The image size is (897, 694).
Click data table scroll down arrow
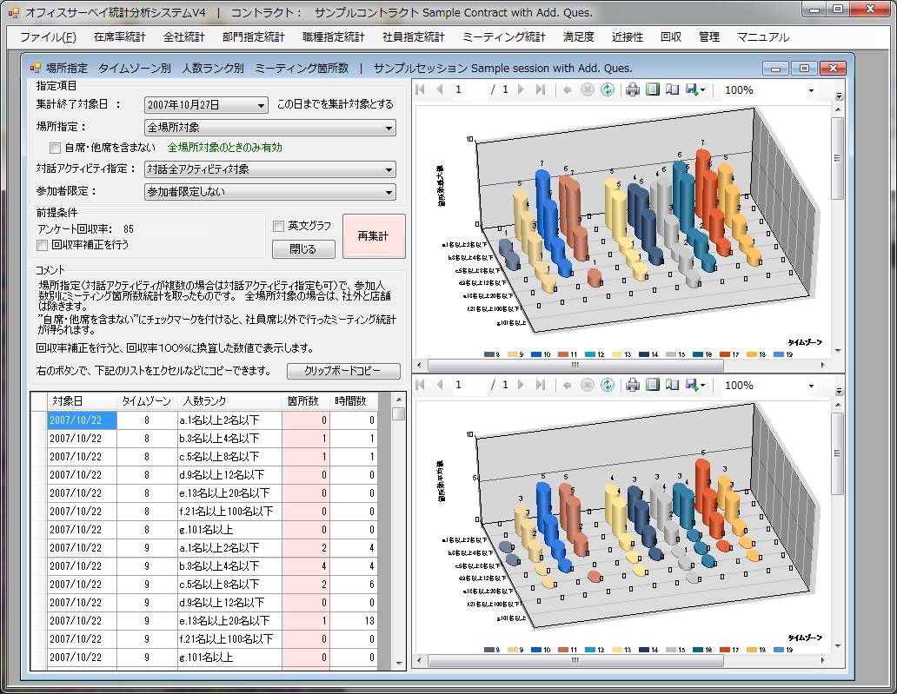tap(399, 664)
